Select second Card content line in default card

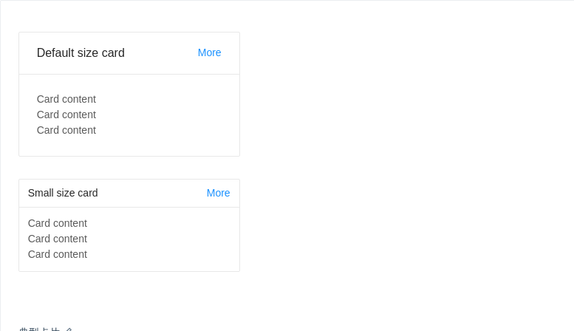(x=66, y=115)
